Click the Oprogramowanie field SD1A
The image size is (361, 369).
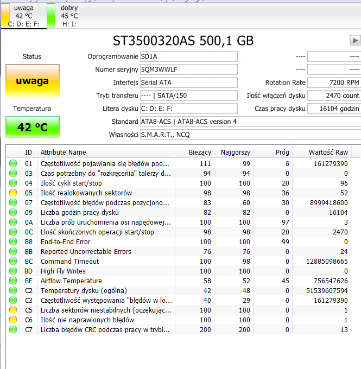(x=188, y=56)
